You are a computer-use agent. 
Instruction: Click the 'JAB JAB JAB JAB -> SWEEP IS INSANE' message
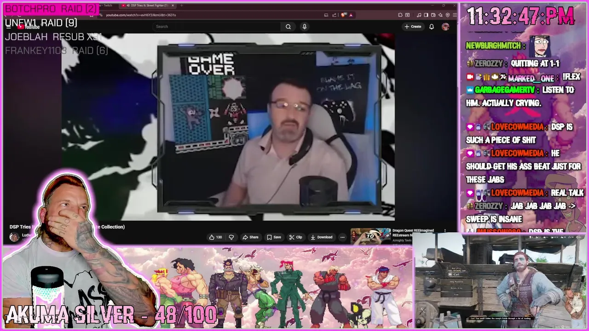point(521,213)
